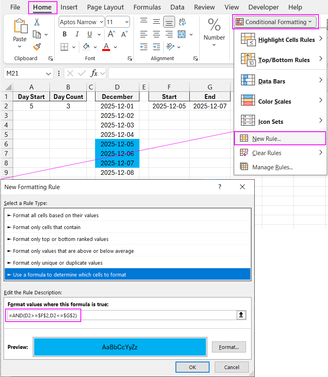The width and height of the screenshot is (328, 377).
Task: Select the Format Painter brush
Action: coord(37,47)
